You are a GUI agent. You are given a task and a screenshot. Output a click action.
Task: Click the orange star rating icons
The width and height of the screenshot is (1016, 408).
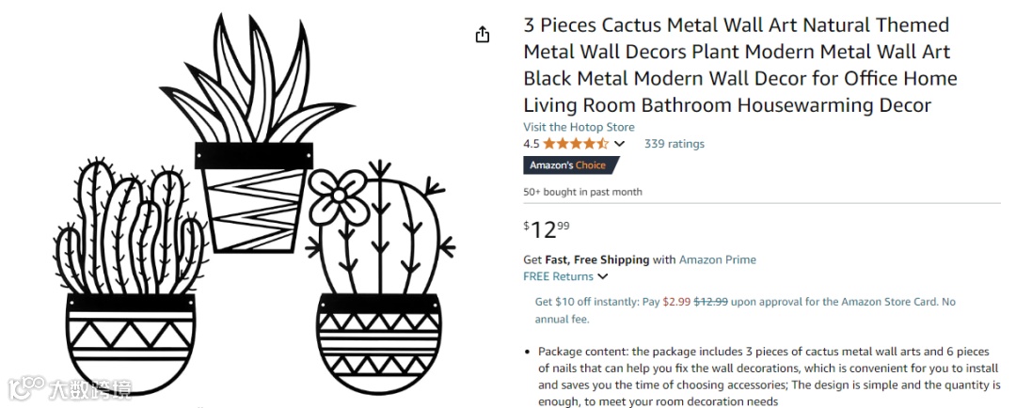click(x=576, y=144)
